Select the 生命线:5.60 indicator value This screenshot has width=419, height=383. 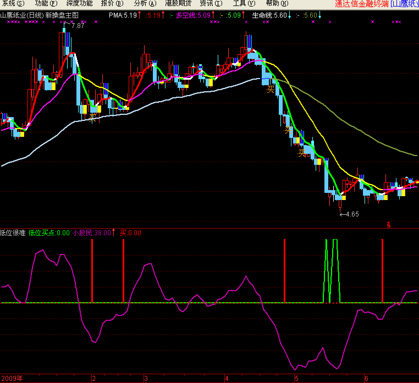pyautogui.click(x=269, y=15)
